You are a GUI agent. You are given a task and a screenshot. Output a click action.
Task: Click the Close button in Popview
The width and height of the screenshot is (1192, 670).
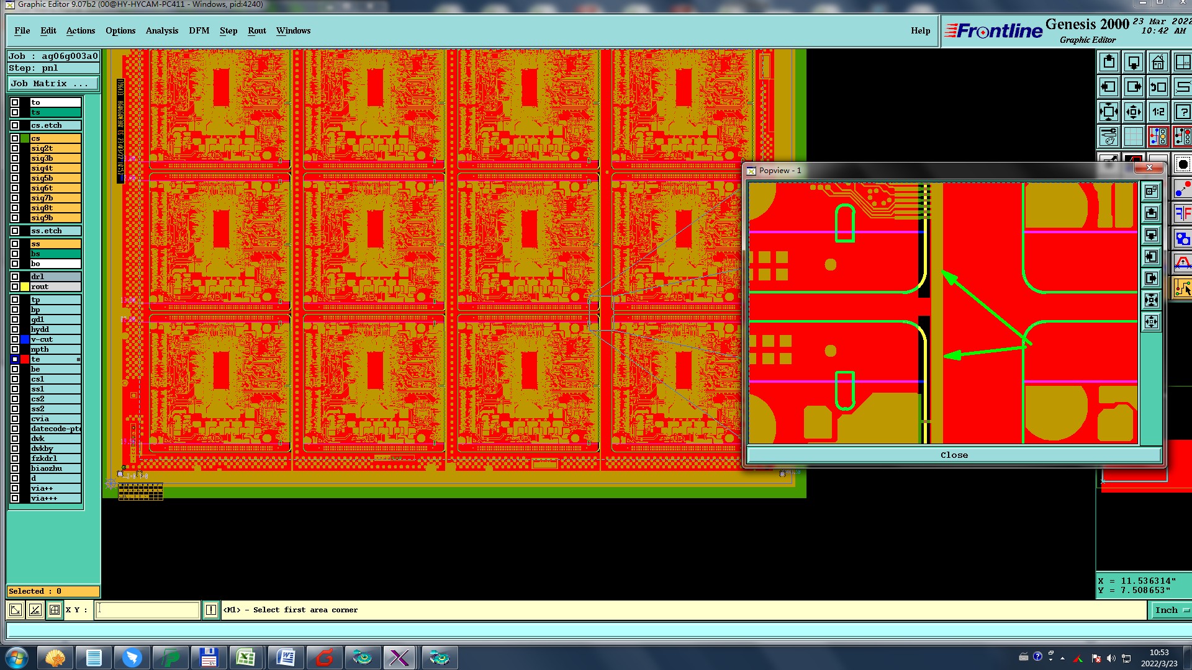954,455
